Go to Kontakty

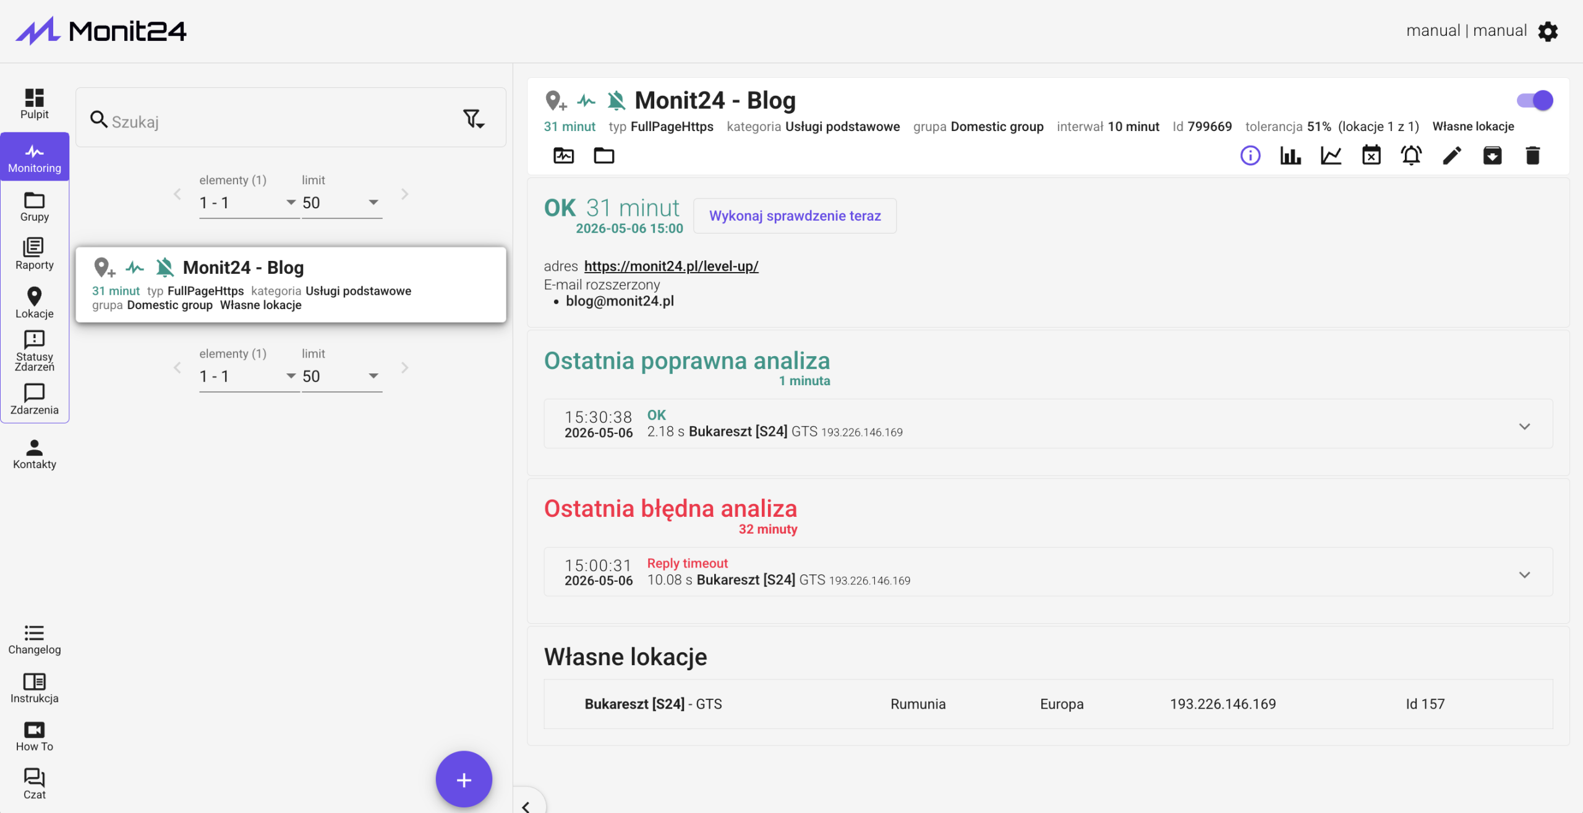(x=34, y=454)
